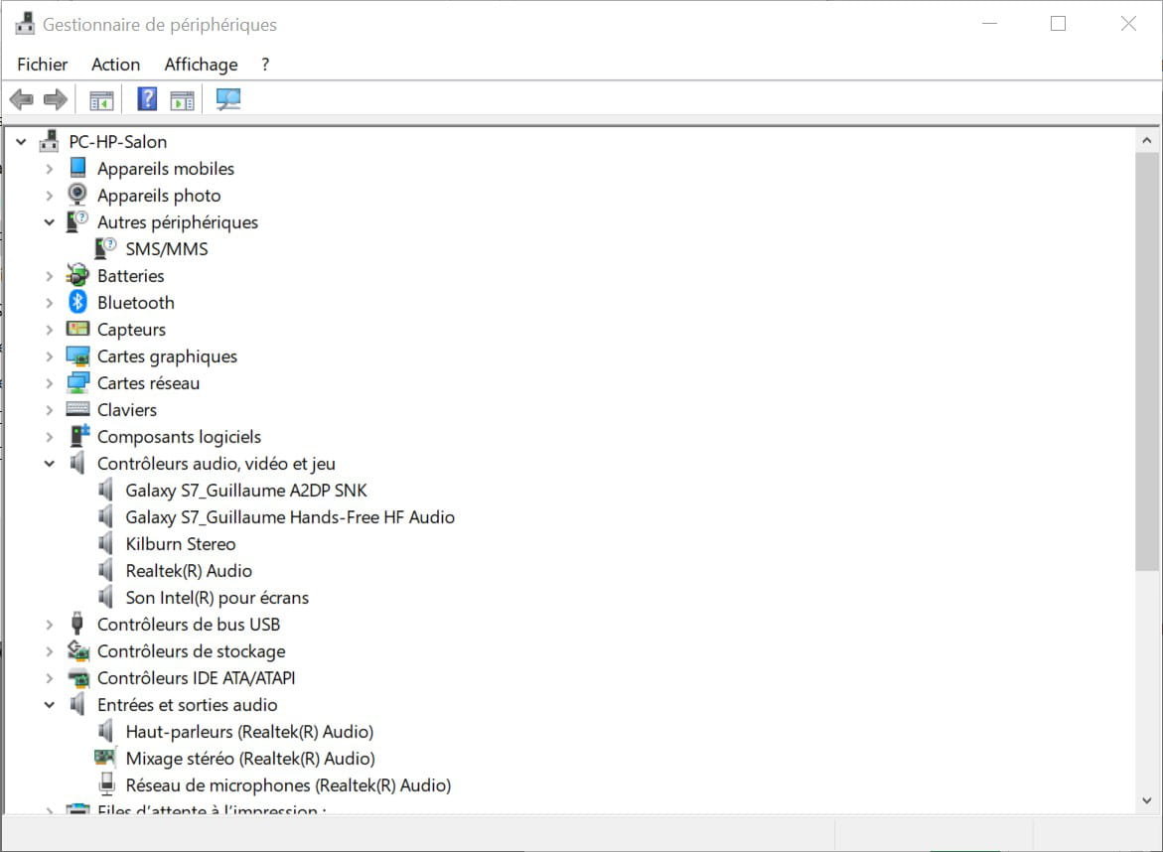Screen dimensions: 1163x852
Task: Click the Autres périphériques unknown device icon
Action: (x=77, y=221)
